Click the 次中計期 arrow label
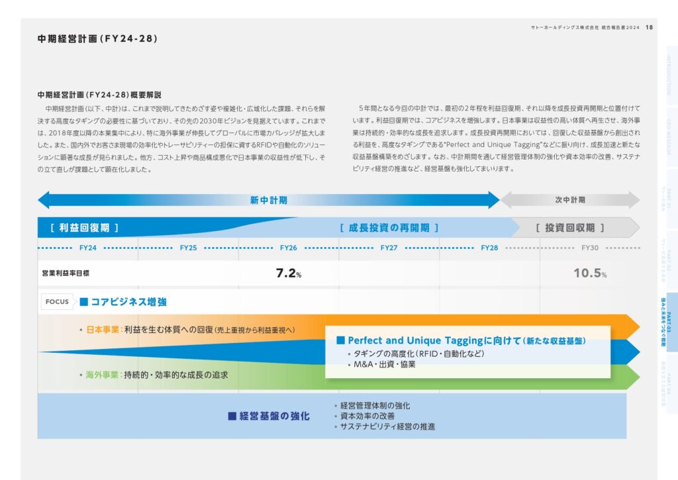 click(570, 200)
